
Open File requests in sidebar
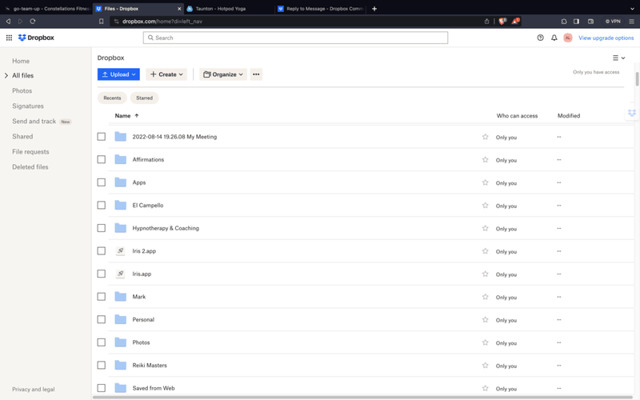coord(30,152)
